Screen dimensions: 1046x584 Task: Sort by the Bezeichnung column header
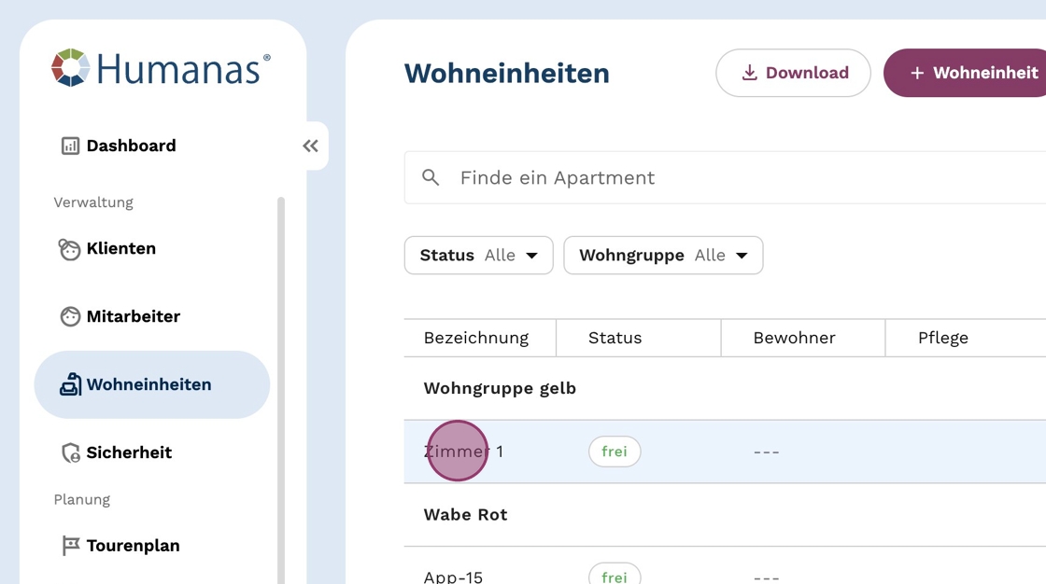(476, 338)
